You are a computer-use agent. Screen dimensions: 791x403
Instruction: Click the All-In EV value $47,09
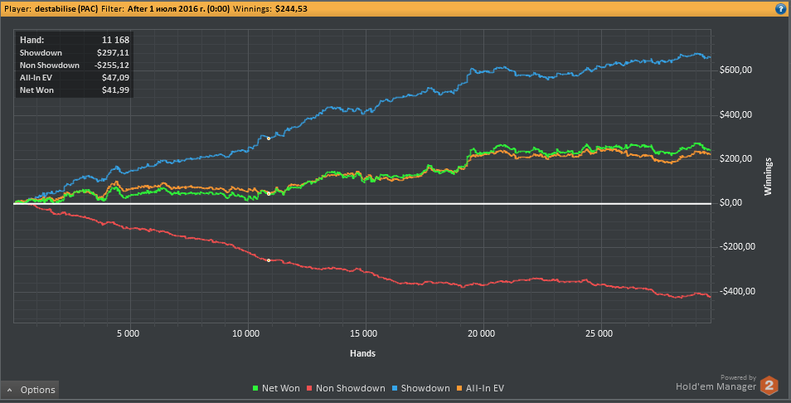pos(117,78)
